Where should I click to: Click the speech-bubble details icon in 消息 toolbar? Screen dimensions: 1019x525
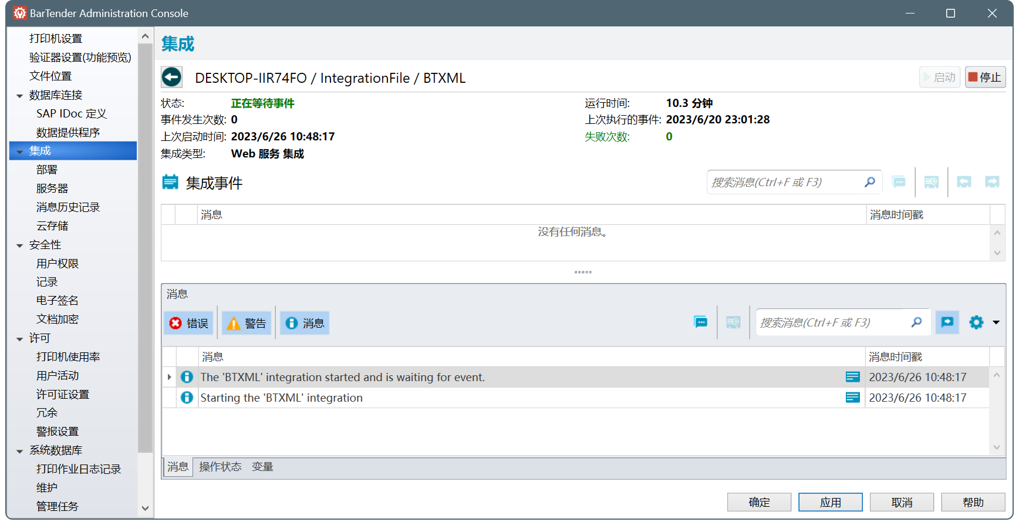(x=701, y=322)
